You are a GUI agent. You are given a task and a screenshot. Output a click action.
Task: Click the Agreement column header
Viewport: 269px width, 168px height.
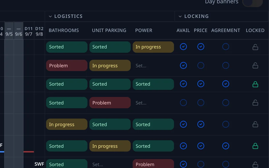pyautogui.click(x=226, y=30)
